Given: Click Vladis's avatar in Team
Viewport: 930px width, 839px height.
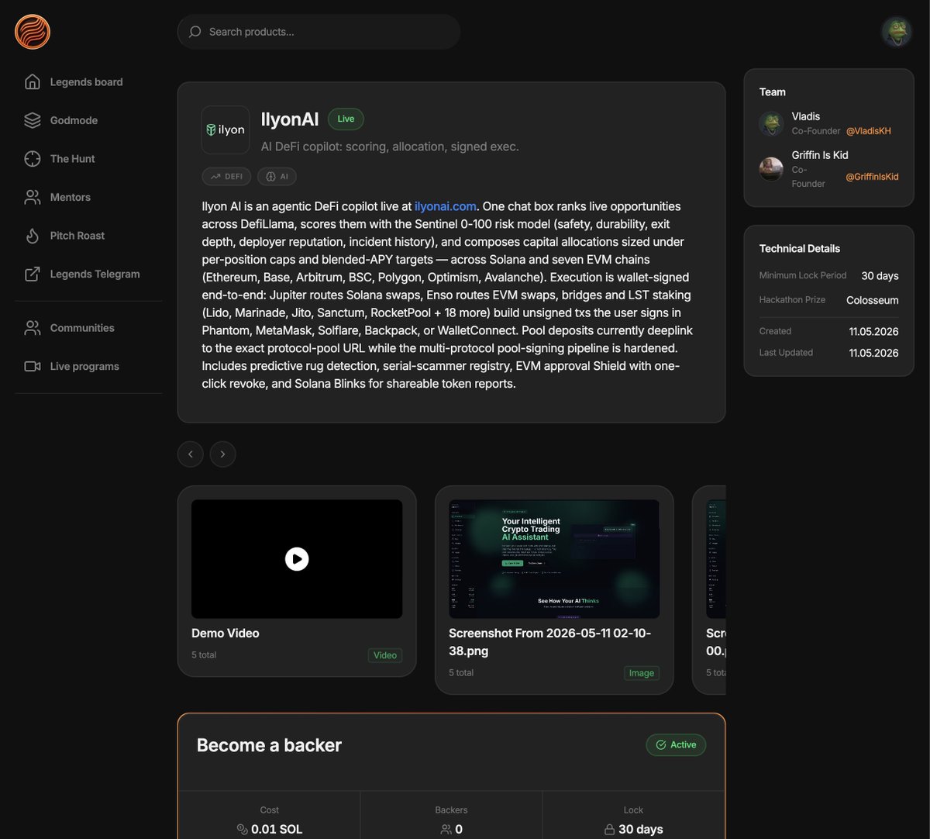Looking at the screenshot, I should coord(771,123).
